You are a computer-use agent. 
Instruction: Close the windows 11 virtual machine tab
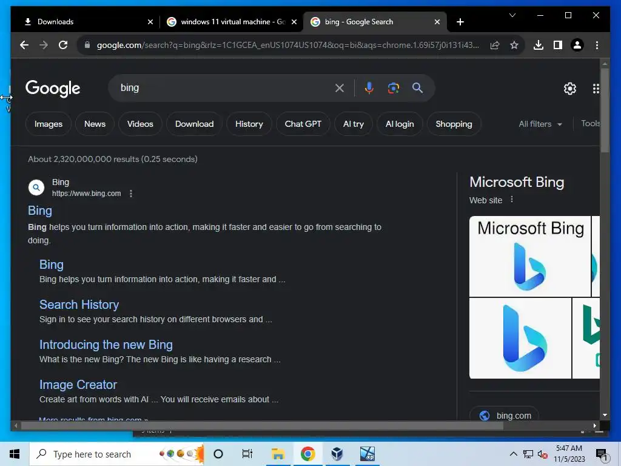point(294,22)
